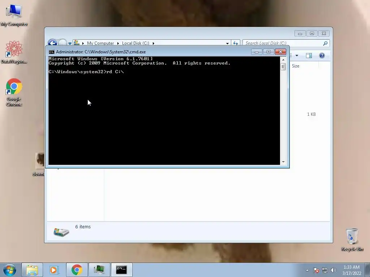The image size is (370, 277).
Task: Click the rd C:\ command line
Action: pyautogui.click(x=86, y=72)
